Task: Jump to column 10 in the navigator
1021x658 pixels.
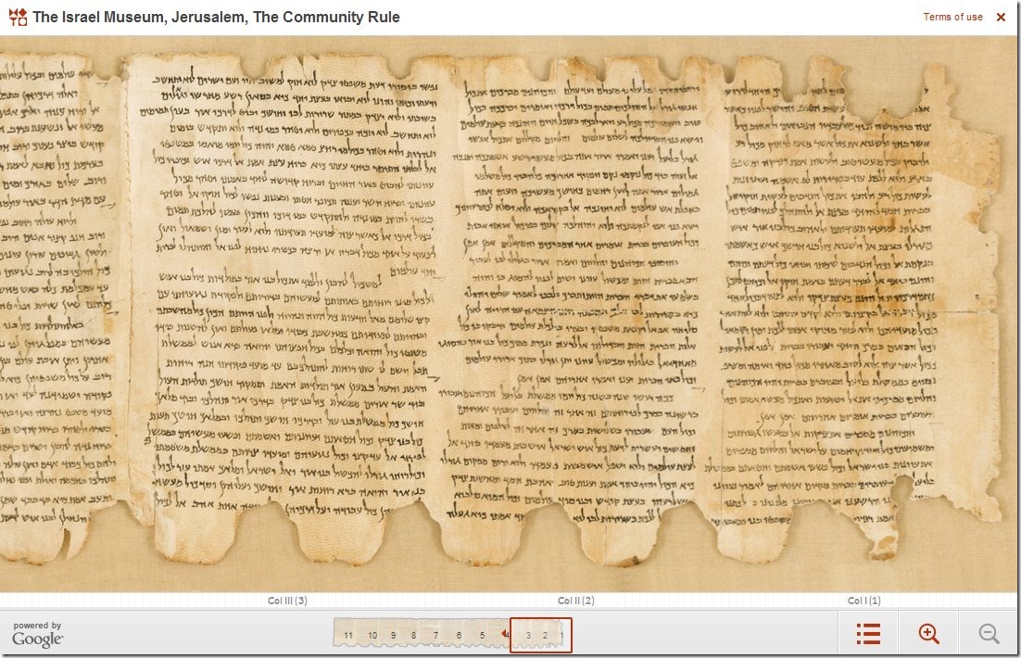Action: click(372, 635)
